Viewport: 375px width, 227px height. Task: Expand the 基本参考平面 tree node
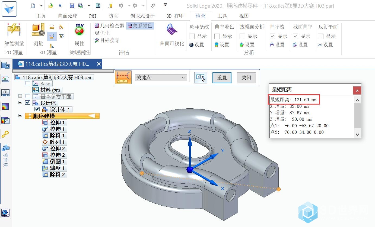pos(20,96)
